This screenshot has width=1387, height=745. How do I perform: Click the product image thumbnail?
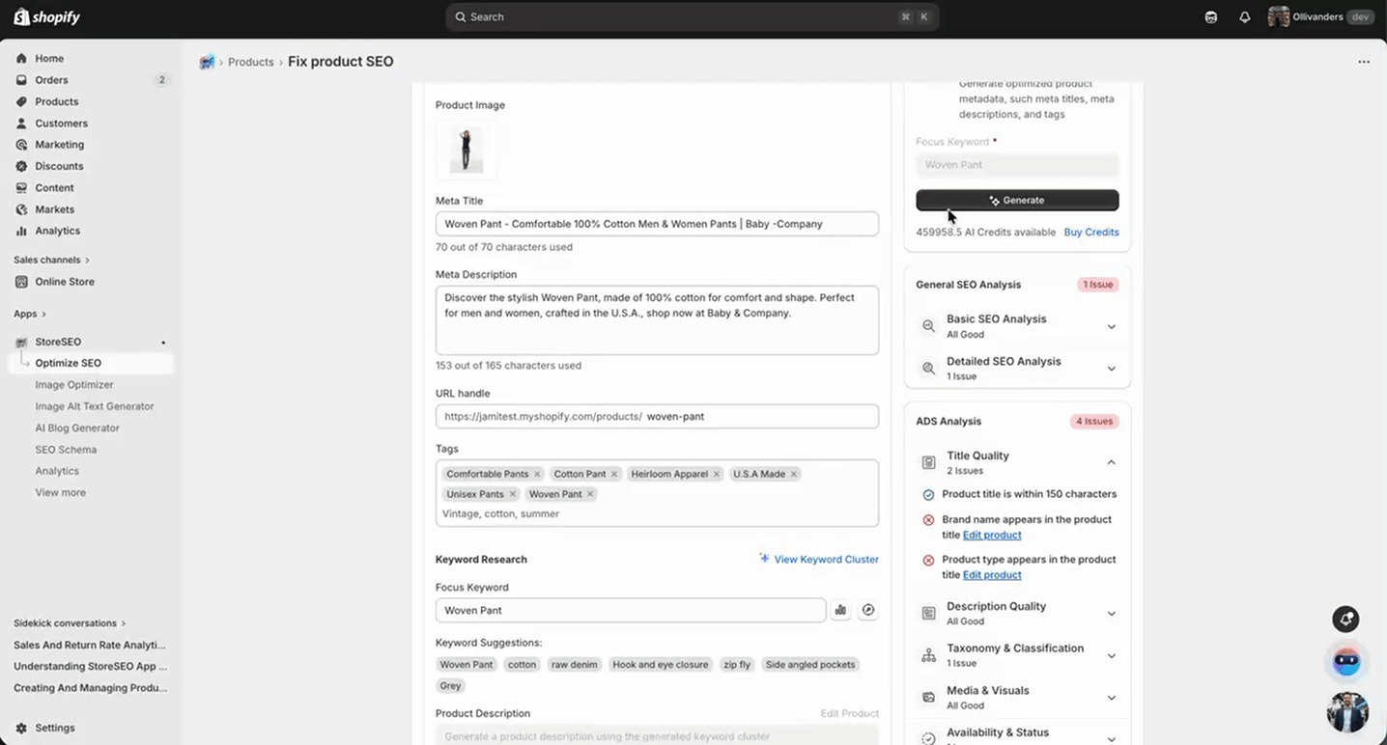(x=467, y=150)
